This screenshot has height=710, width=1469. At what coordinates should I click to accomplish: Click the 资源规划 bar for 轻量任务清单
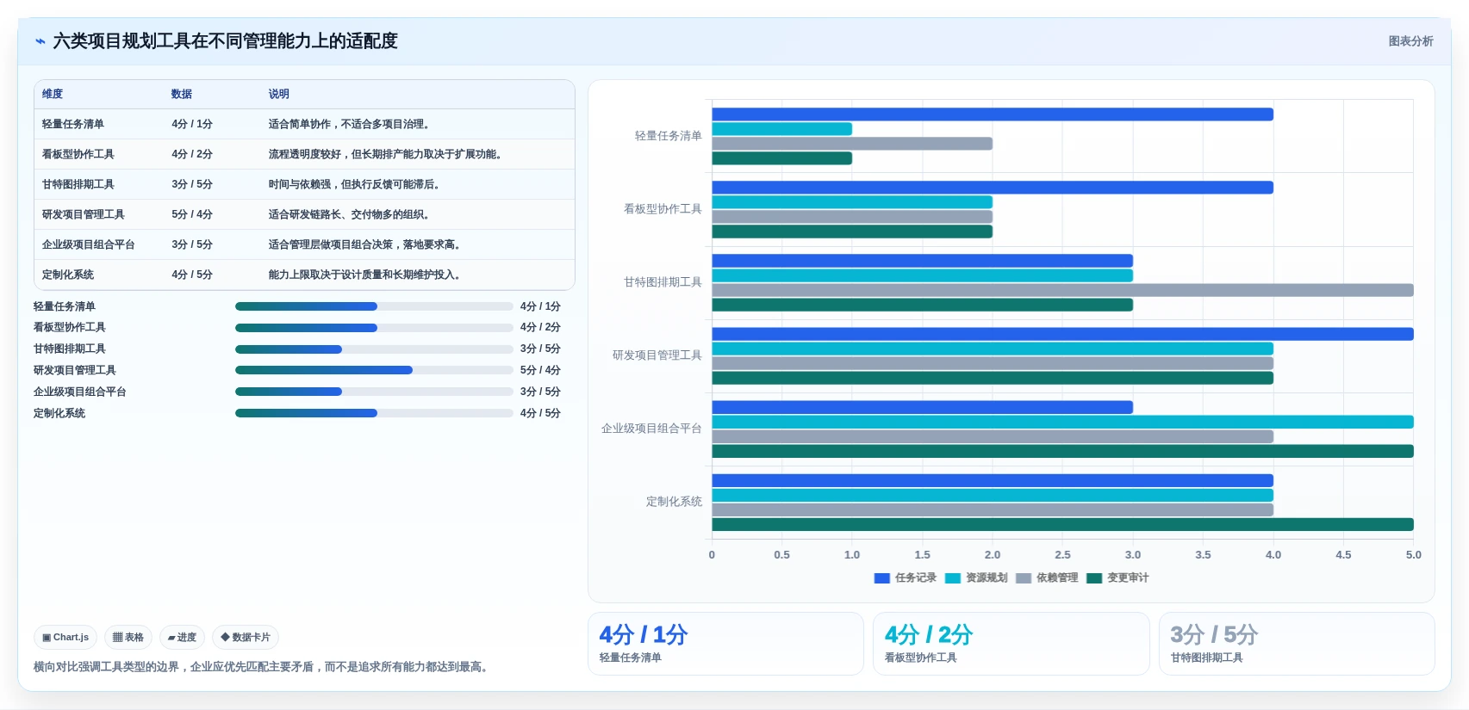[x=781, y=129]
